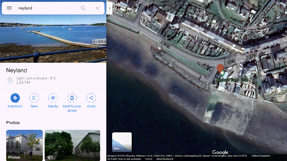Screen dimensions: 287x161
Task: Click the Directions icon
Action: [x=15, y=98]
